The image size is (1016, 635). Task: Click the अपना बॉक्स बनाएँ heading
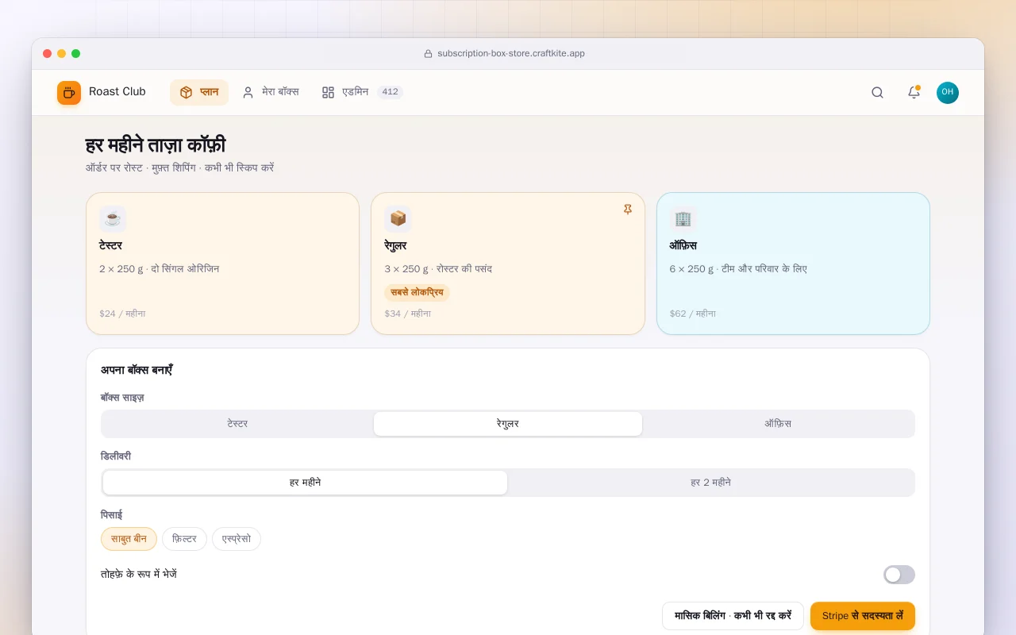click(x=137, y=370)
